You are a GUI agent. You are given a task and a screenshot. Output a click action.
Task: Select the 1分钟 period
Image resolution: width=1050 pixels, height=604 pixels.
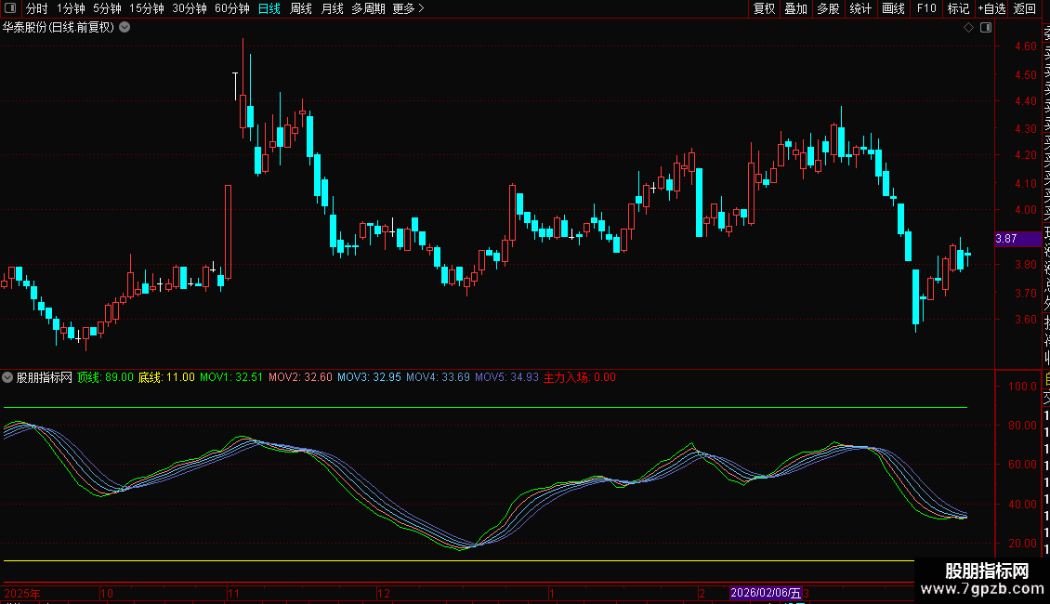[71, 8]
